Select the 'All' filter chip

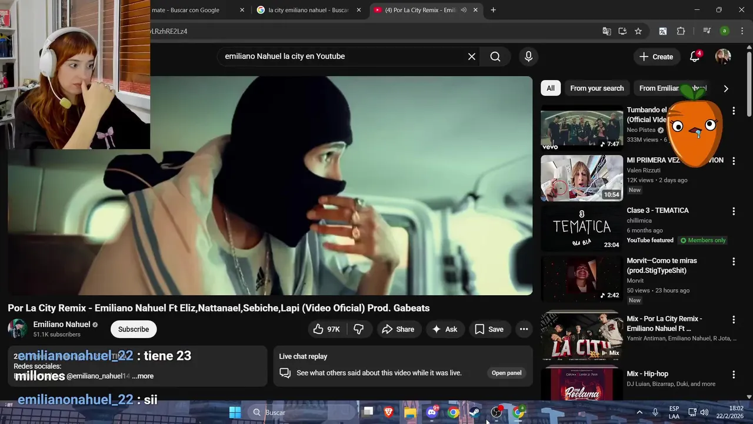pos(551,88)
